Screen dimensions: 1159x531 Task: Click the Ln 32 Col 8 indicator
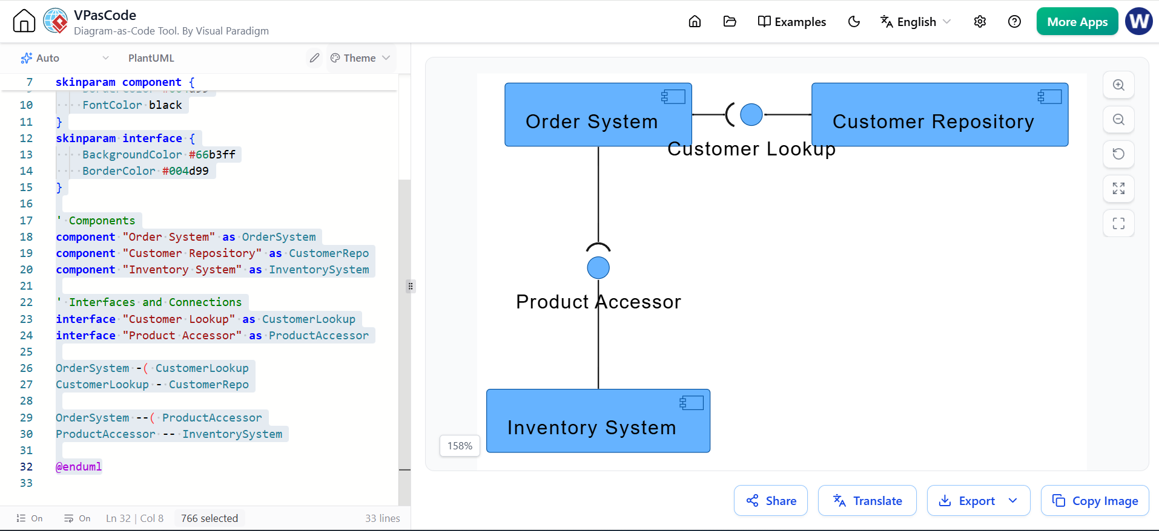134,518
